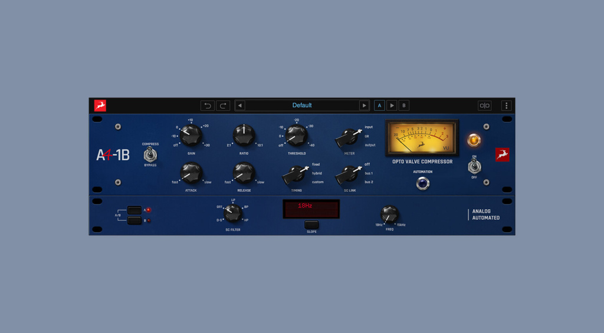Click the Timing selector knob
The image size is (604, 333).
click(296, 174)
